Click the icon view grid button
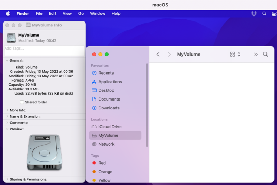 click(232, 55)
